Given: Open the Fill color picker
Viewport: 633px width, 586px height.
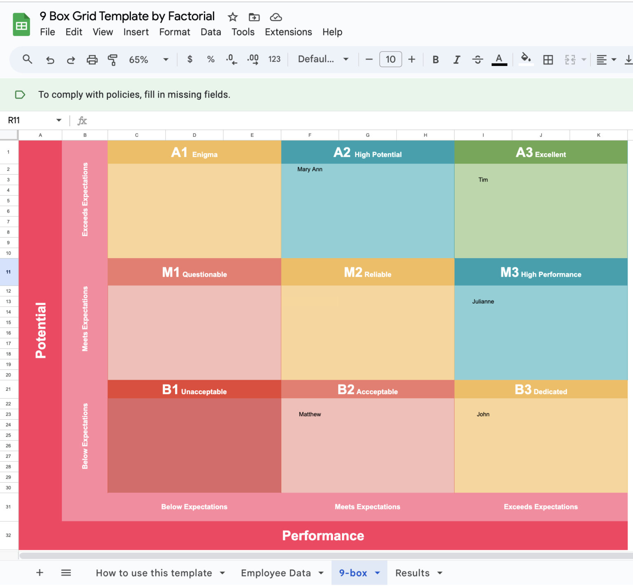Looking at the screenshot, I should coord(525,59).
